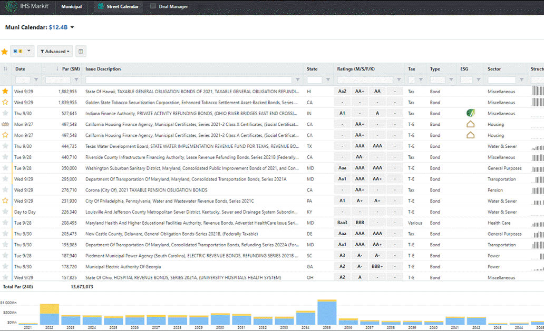Click the Total Par 13,673,073 value

coord(82,287)
